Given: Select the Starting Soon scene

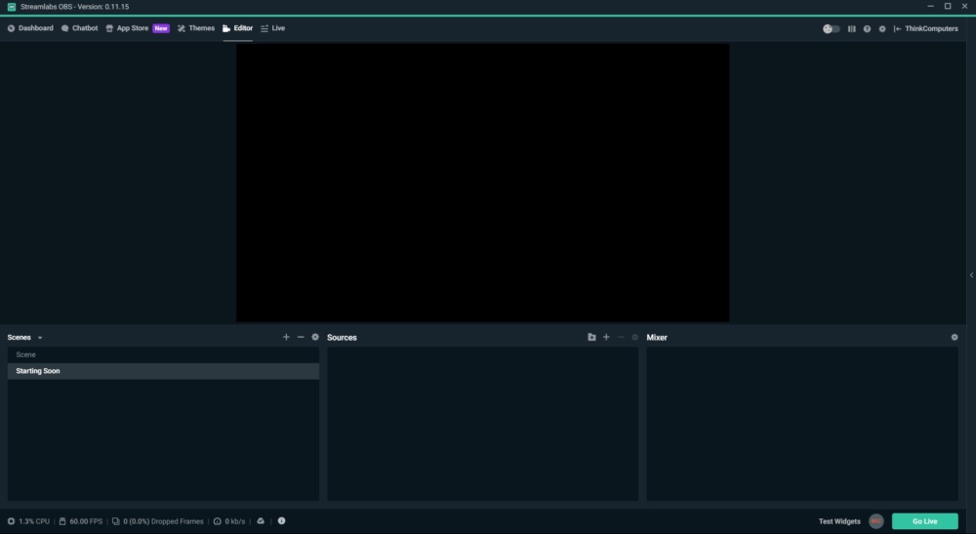Looking at the screenshot, I should (163, 371).
